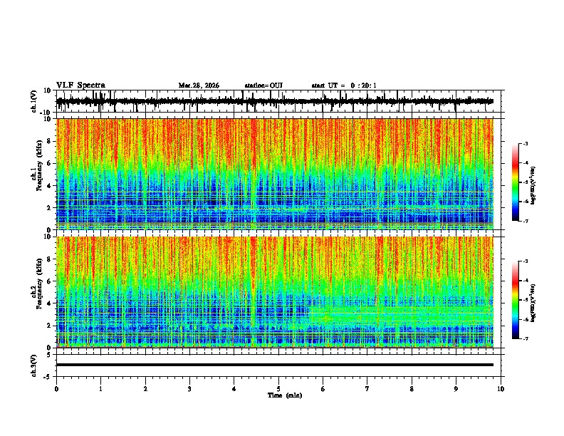The width and height of the screenshot is (564, 436).
Task: Click the "5" tick on ch.3 voltage axis
Action: point(49,355)
